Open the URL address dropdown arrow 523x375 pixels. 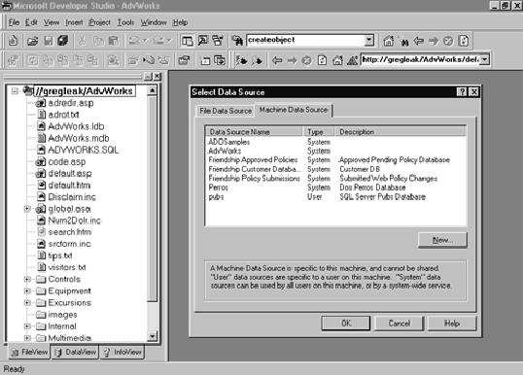pos(484,59)
